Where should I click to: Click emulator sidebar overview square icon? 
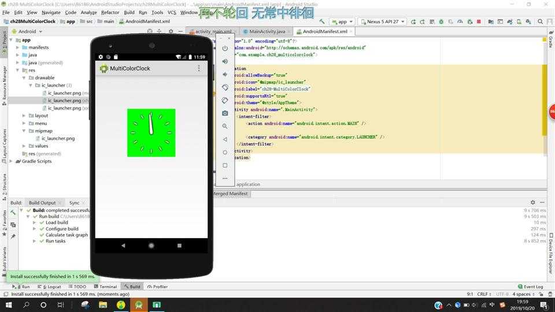click(x=225, y=165)
